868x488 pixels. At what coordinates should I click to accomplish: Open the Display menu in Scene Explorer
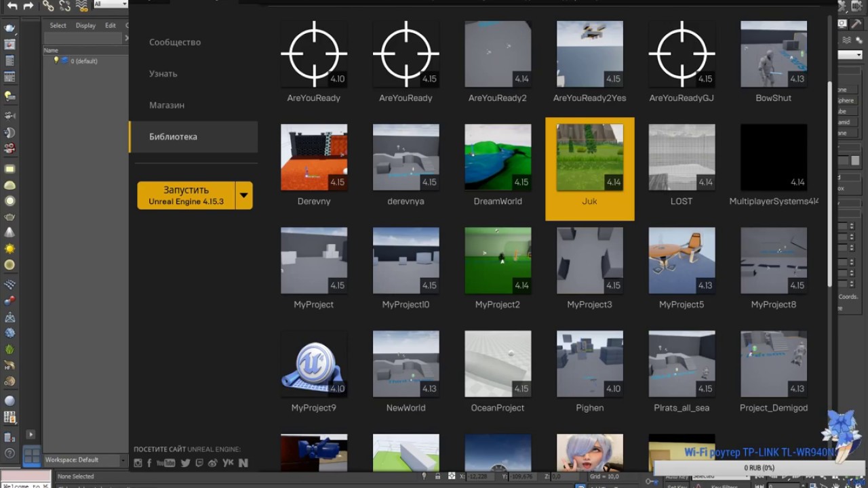(x=85, y=26)
